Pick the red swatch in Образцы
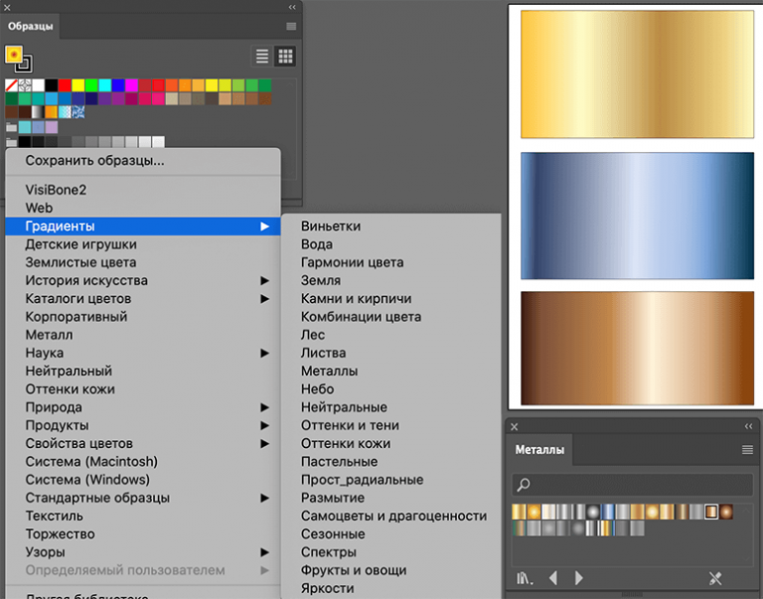Image resolution: width=763 pixels, height=599 pixels. click(65, 85)
